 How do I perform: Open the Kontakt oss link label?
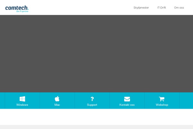pyautogui.click(x=127, y=105)
